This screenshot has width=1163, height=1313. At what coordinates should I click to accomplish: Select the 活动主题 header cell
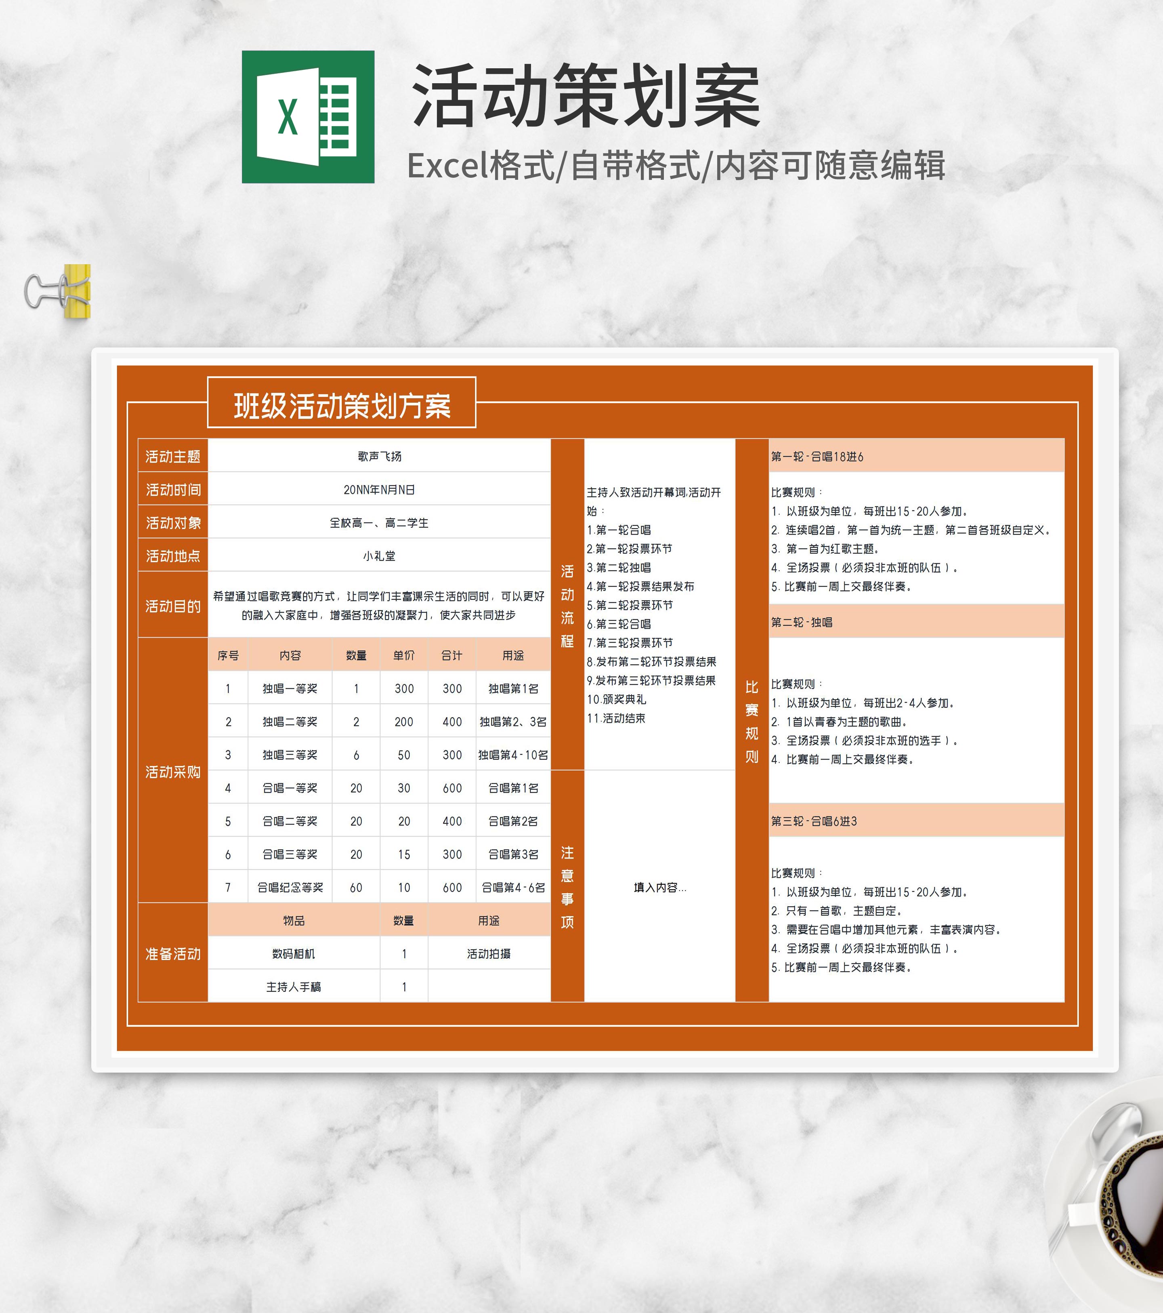173,456
